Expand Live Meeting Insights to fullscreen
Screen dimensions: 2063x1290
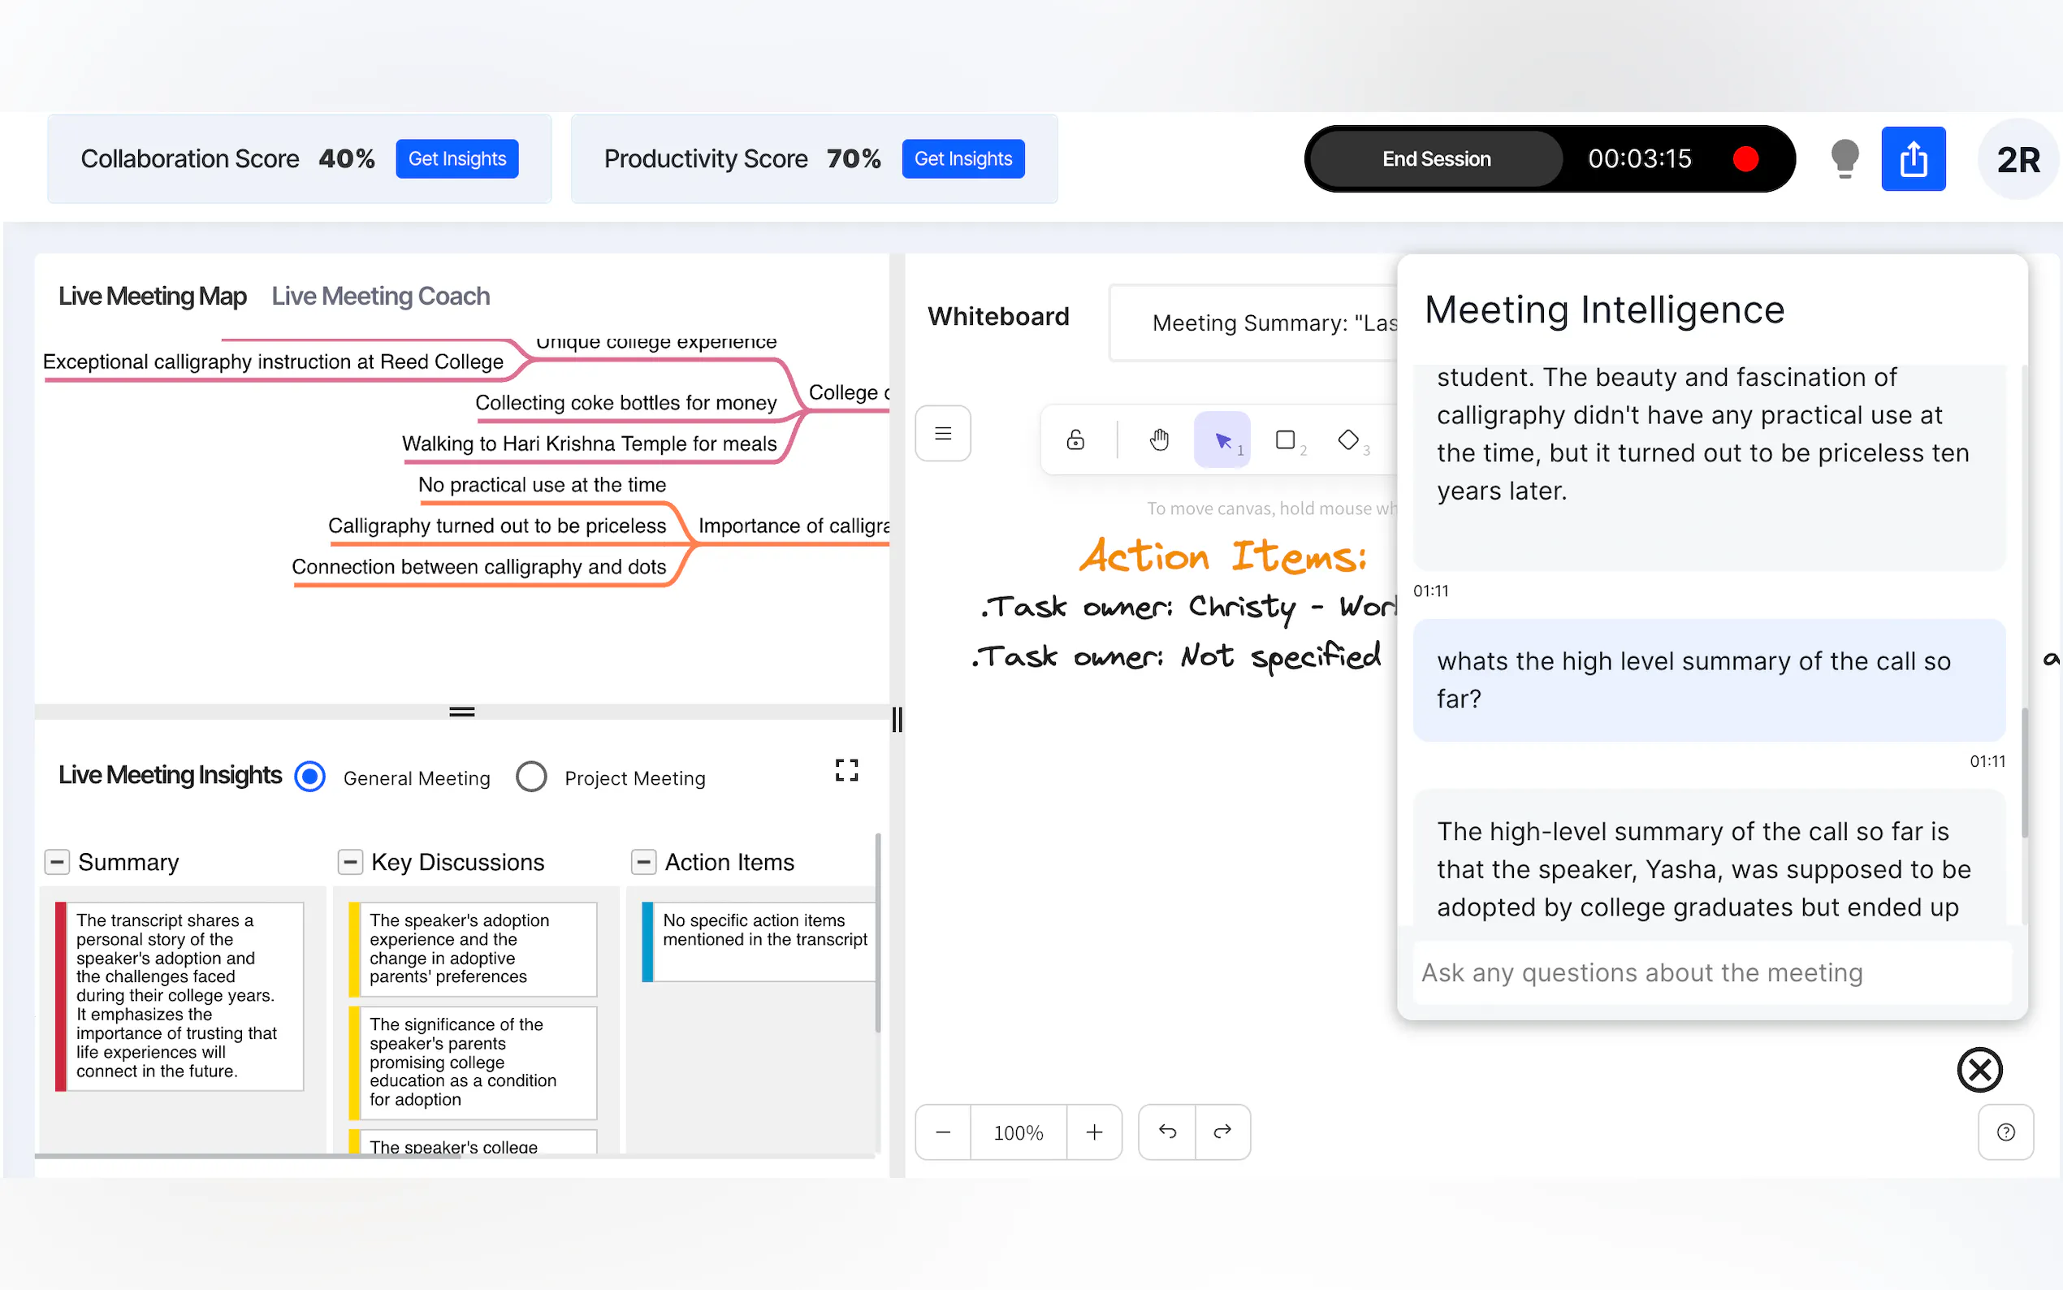(x=846, y=770)
